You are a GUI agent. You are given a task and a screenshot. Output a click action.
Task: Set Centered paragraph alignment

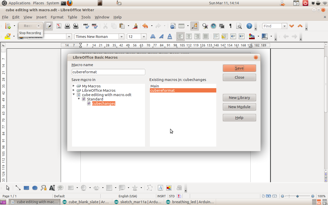click(189, 36)
